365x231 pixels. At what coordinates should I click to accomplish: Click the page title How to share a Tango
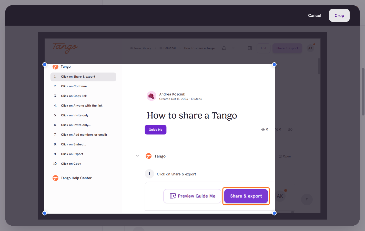[x=192, y=115]
